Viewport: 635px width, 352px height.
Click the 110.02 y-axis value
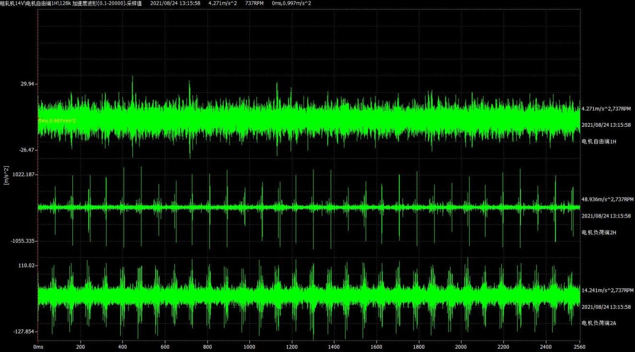[x=27, y=265]
